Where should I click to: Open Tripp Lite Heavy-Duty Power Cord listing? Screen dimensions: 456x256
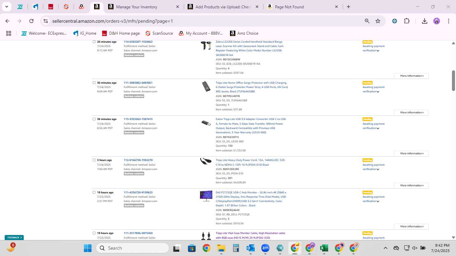pos(250,162)
